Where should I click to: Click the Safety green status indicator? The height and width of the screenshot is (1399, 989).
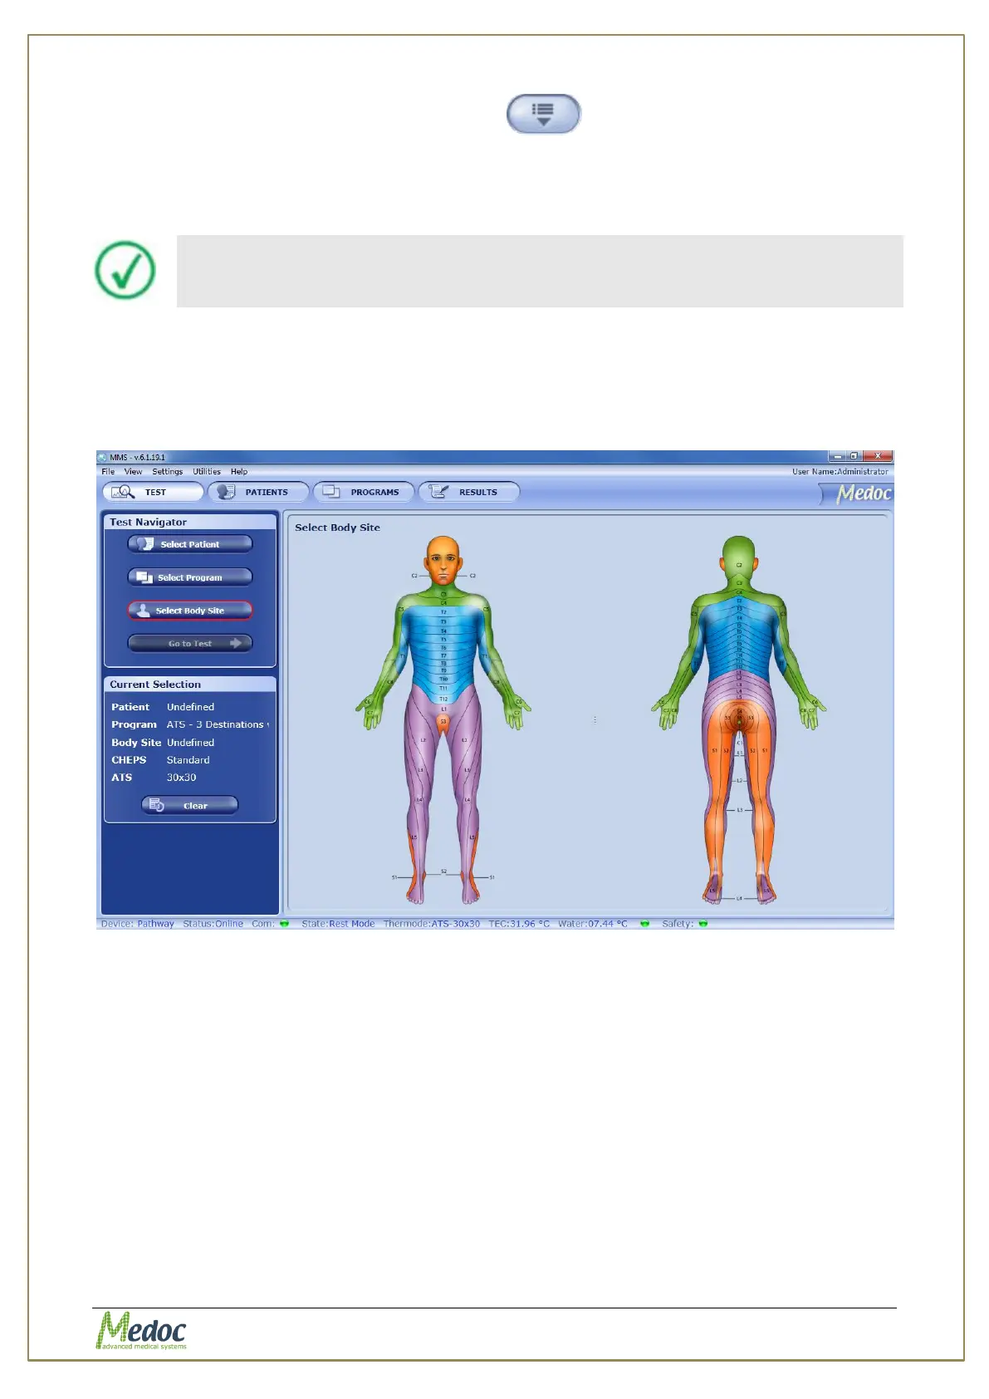point(703,924)
